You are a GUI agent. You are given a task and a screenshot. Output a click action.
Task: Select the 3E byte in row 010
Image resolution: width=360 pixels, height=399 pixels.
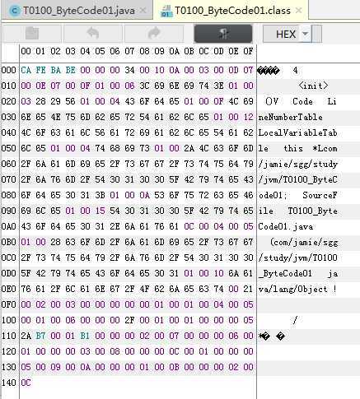218,86
